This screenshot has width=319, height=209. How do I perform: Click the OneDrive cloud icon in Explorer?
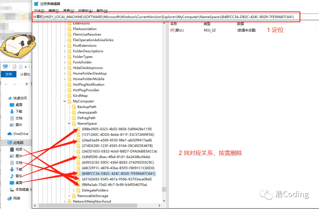click(9, 134)
